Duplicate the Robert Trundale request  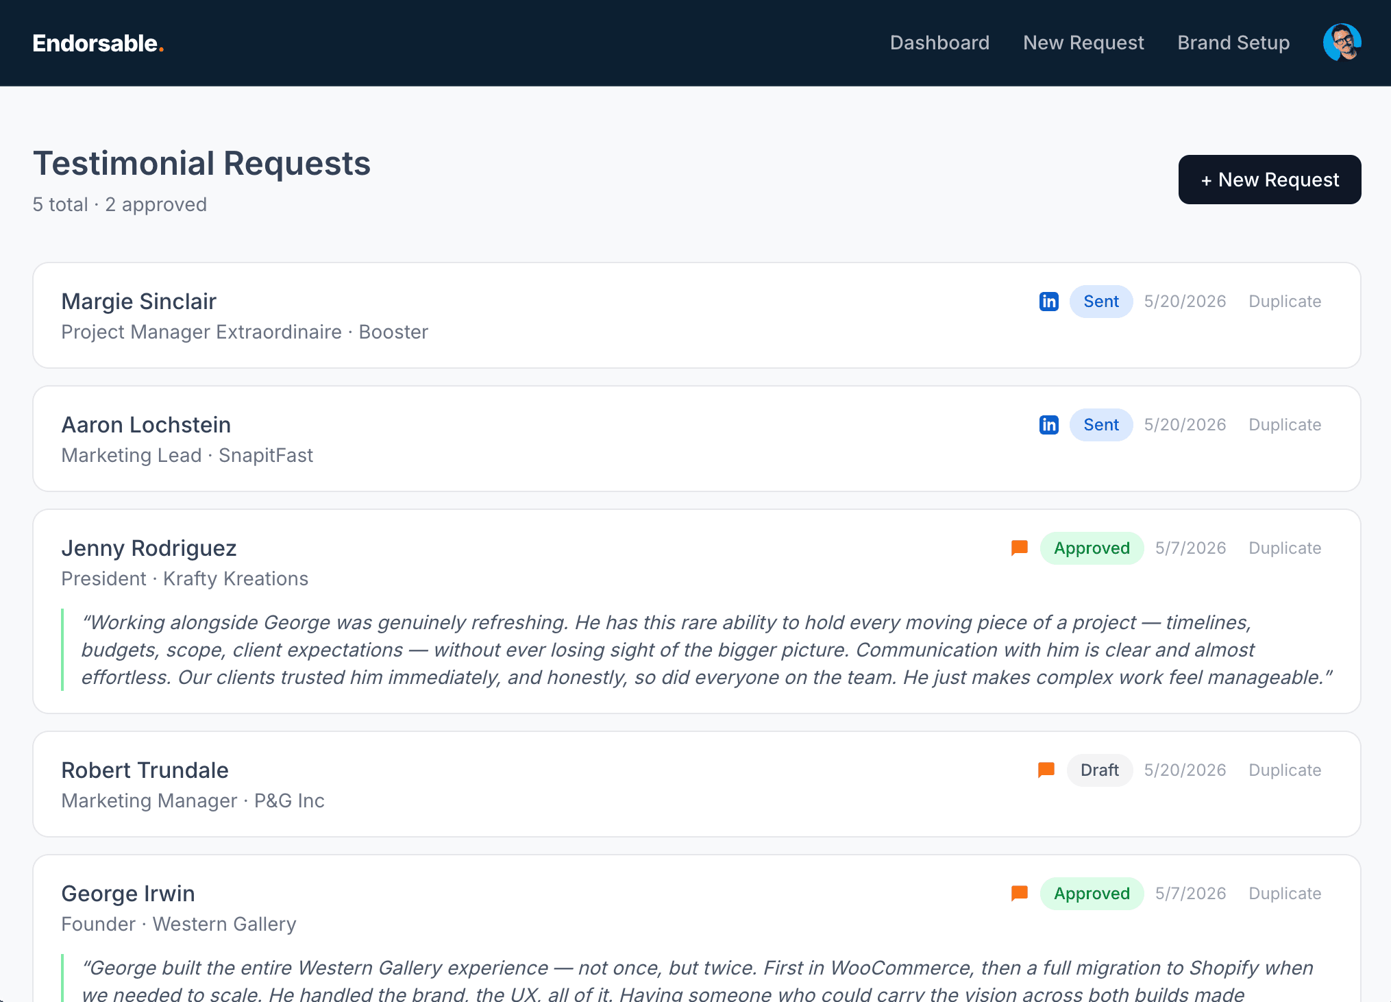(1285, 770)
